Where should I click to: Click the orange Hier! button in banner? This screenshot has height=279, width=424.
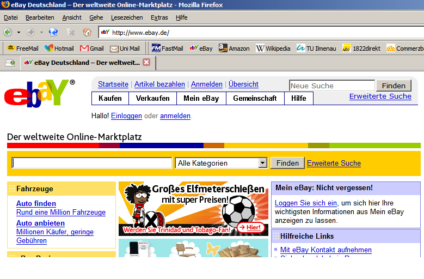(251, 227)
